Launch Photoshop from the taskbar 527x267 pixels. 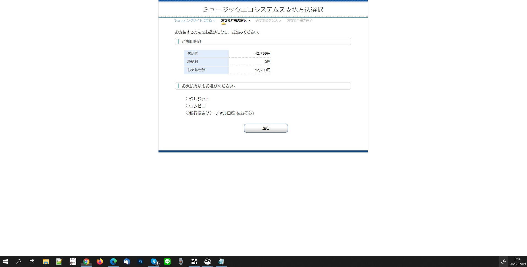coord(140,262)
